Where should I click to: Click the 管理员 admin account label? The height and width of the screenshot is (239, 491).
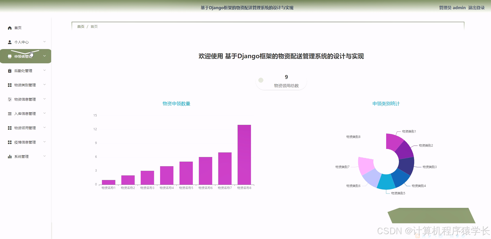pyautogui.click(x=452, y=8)
